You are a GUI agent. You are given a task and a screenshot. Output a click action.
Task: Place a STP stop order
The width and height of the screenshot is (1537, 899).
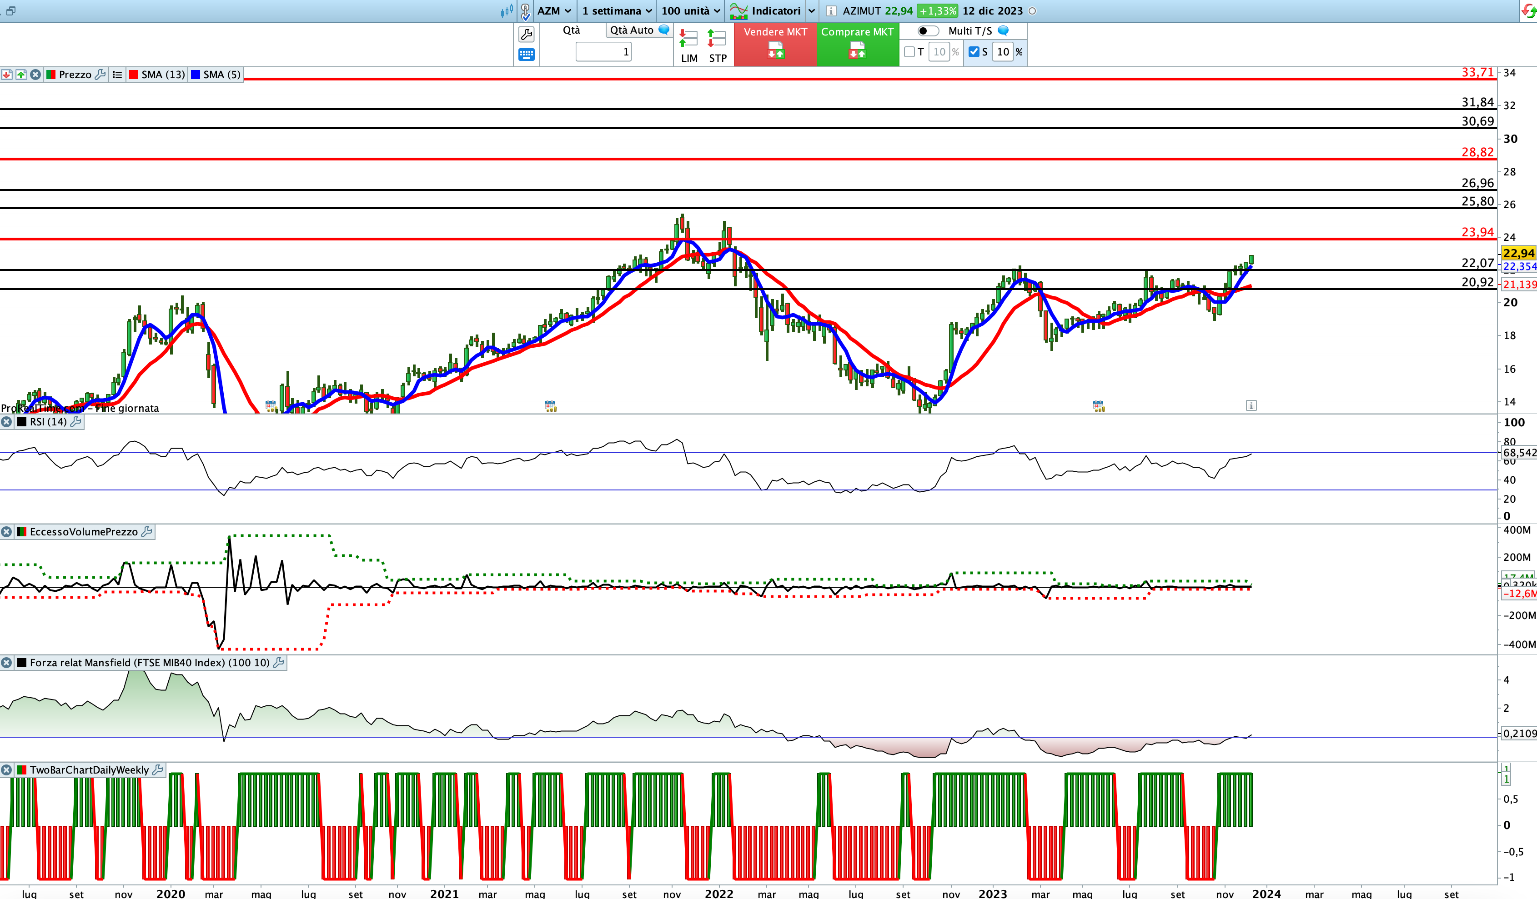point(717,46)
